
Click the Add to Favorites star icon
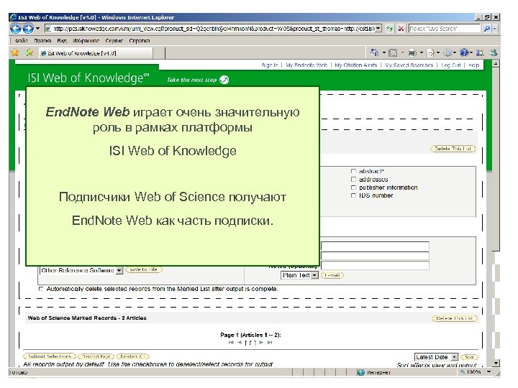(29, 52)
